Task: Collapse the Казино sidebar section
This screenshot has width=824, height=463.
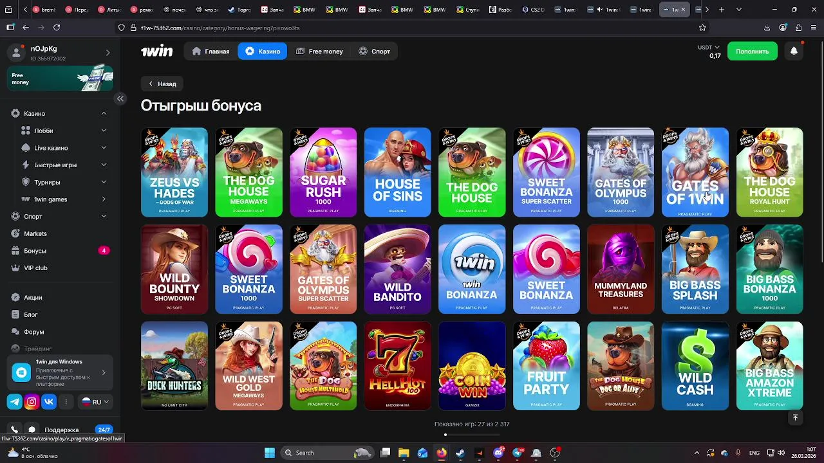Action: pyautogui.click(x=104, y=113)
